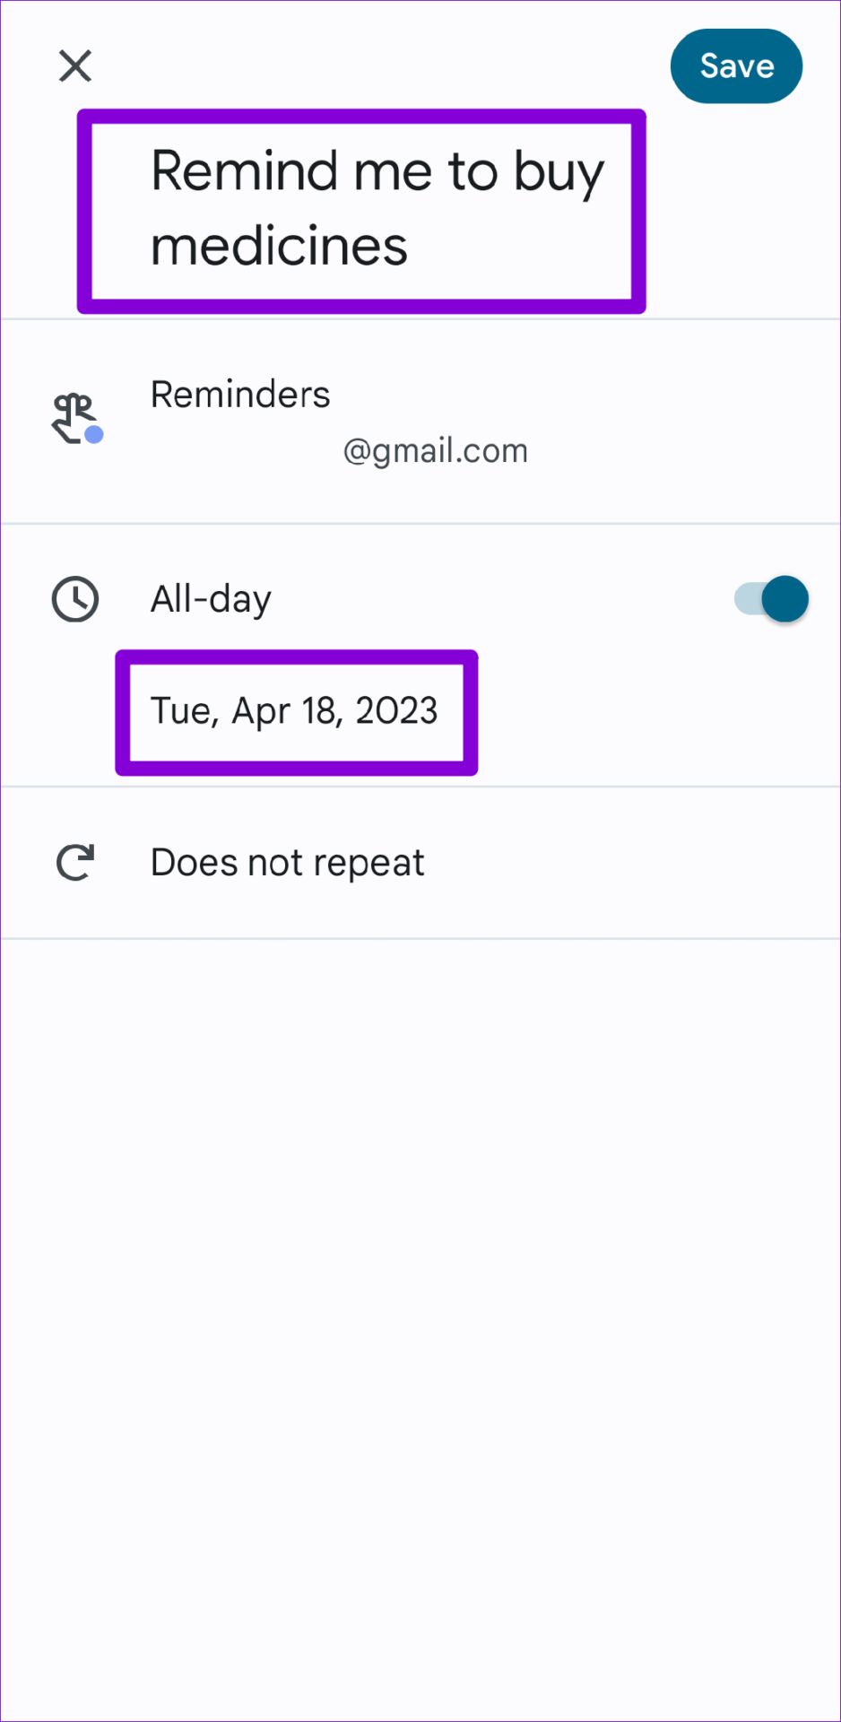Viewport: 841px width, 1722px height.
Task: Place the cursor on the word 'medicines' in the title
Action: coord(279,247)
